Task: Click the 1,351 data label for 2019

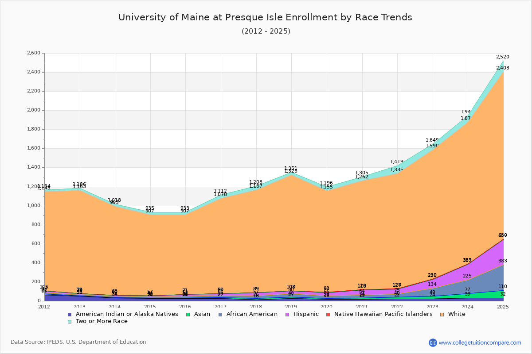Action: [x=291, y=169]
